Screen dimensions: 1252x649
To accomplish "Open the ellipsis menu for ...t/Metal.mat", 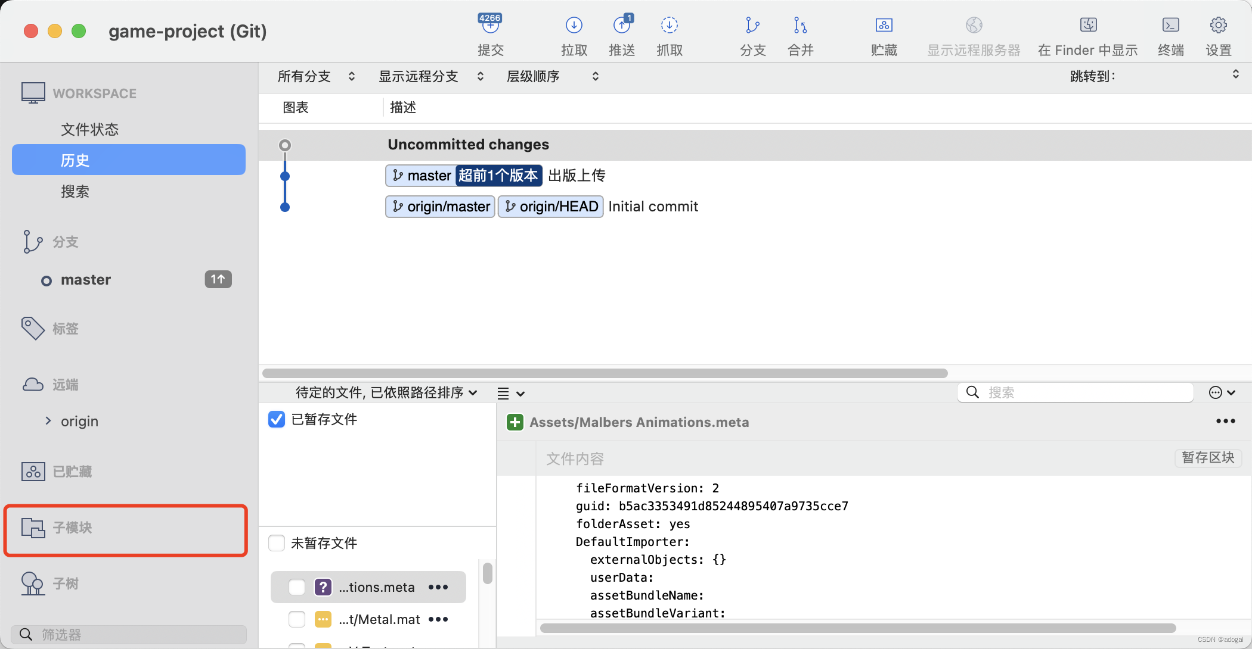I will 438,619.
